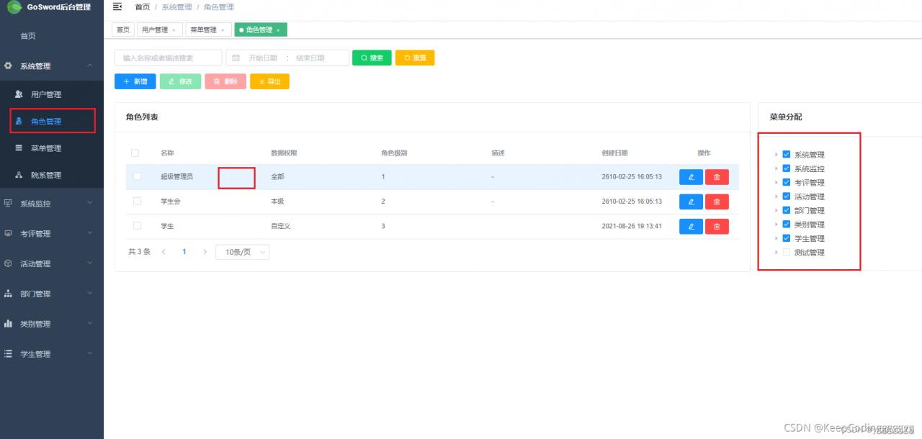Expand 学生管理 node in menu tree

[x=776, y=238]
